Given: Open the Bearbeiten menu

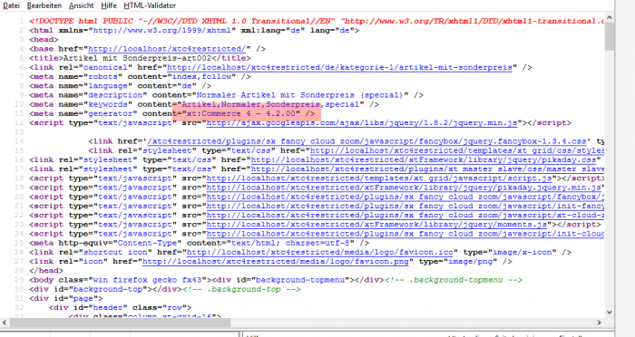Looking at the screenshot, I should point(44,5).
